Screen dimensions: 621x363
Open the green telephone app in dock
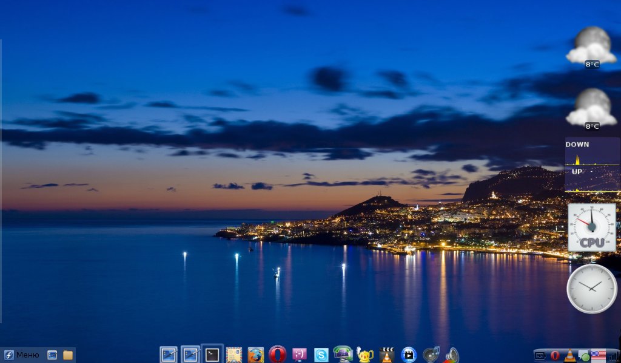[x=343, y=354]
